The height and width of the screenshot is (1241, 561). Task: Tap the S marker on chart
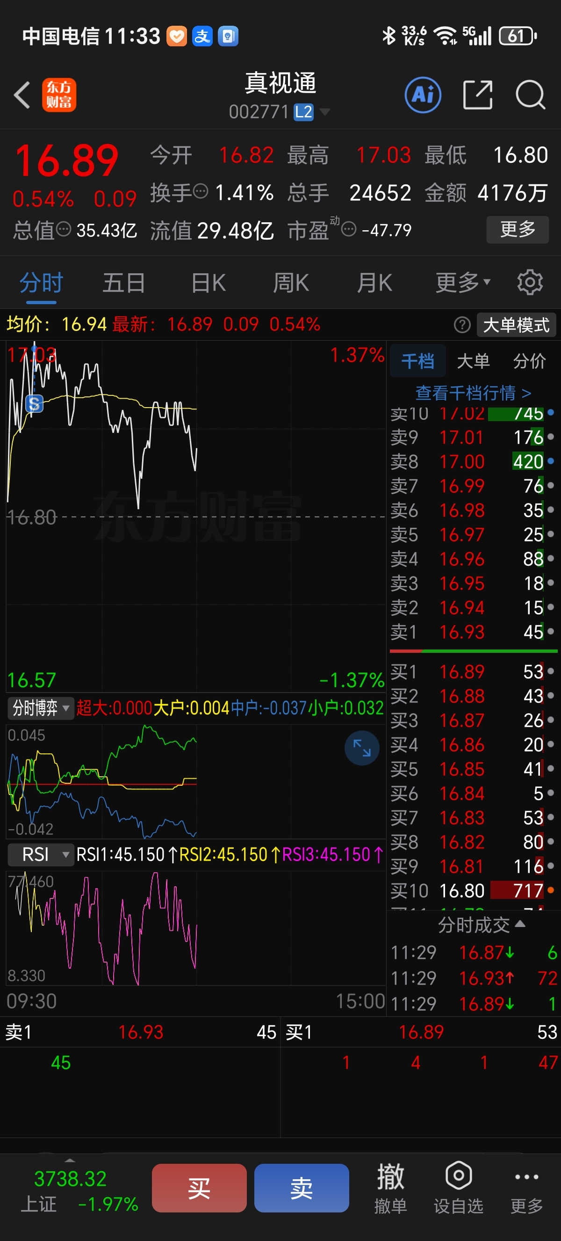(34, 404)
